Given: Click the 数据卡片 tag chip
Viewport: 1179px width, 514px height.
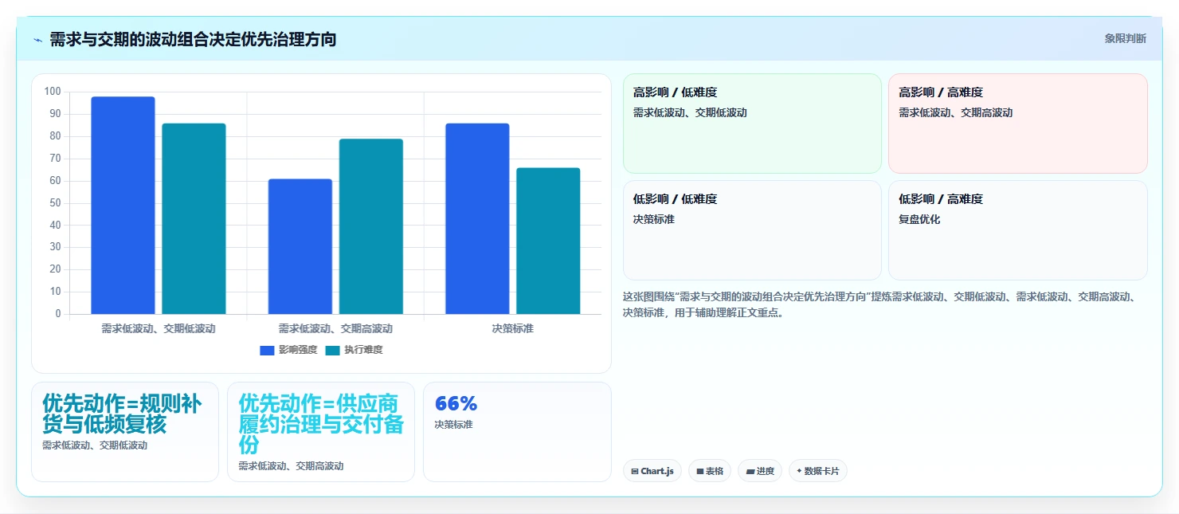Looking at the screenshot, I should coord(818,471).
